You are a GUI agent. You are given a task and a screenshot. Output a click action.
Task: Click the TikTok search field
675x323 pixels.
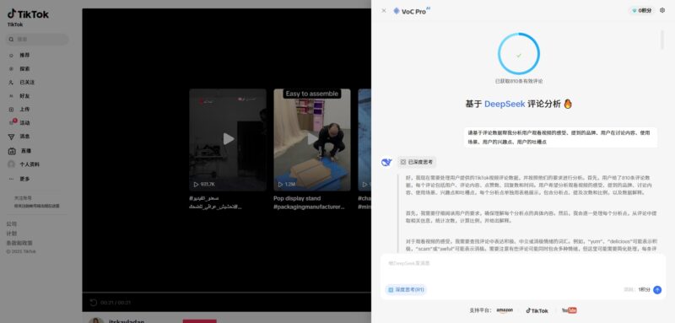pos(37,40)
